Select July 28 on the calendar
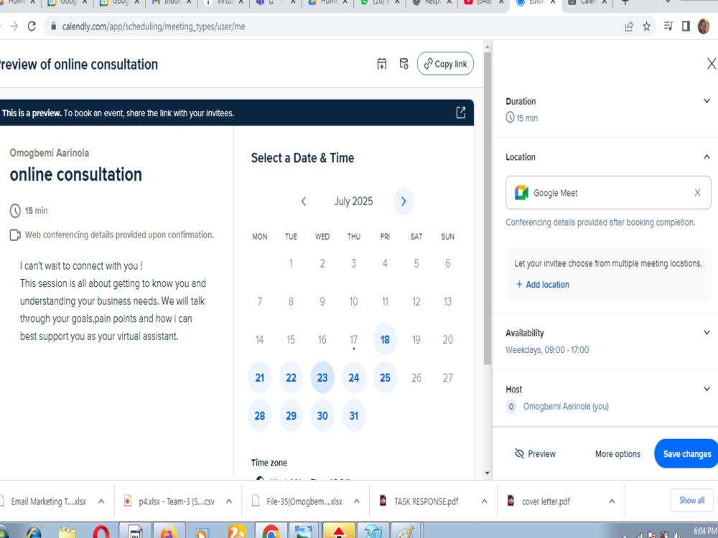Screen dimensions: 718x538 pyautogui.click(x=260, y=415)
